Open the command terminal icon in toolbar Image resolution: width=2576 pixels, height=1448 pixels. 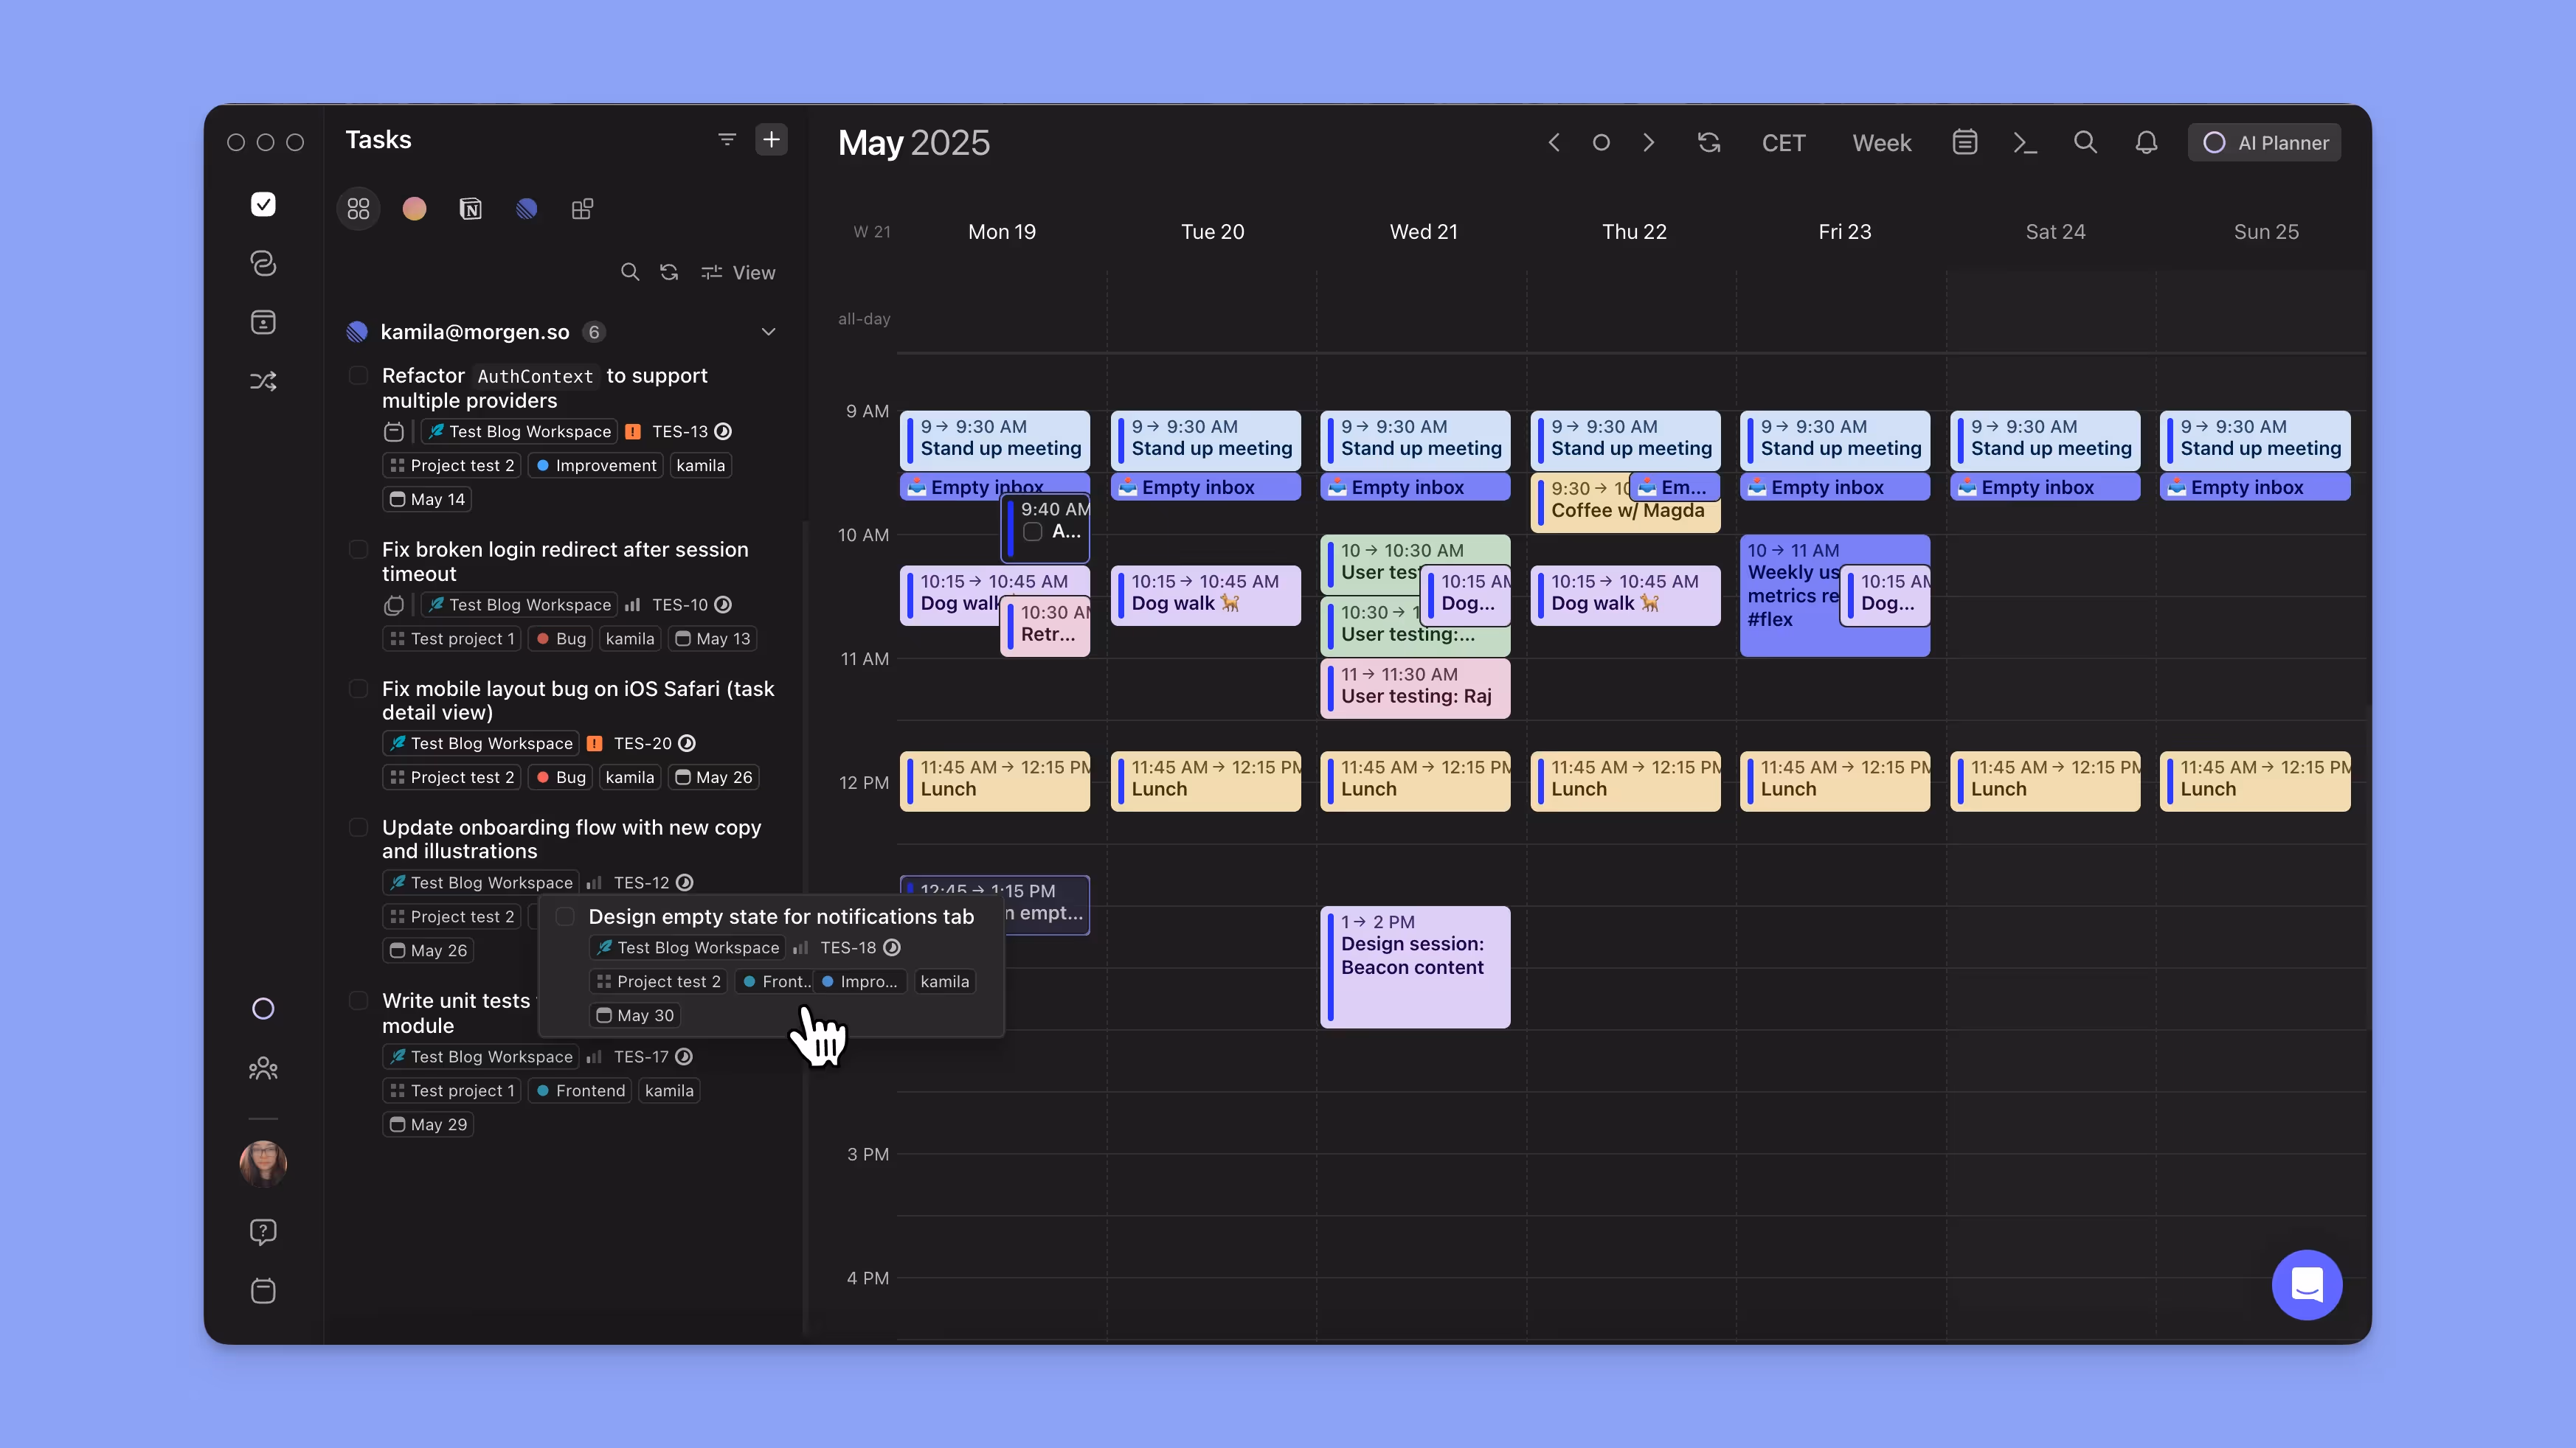coord(2025,143)
